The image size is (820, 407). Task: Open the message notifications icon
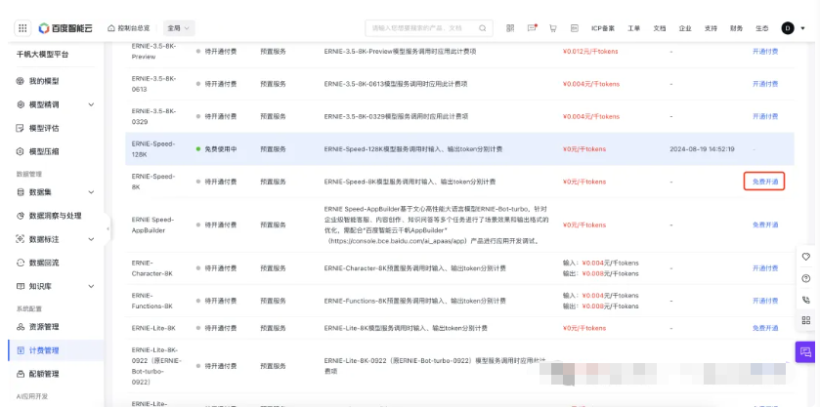pos(533,28)
